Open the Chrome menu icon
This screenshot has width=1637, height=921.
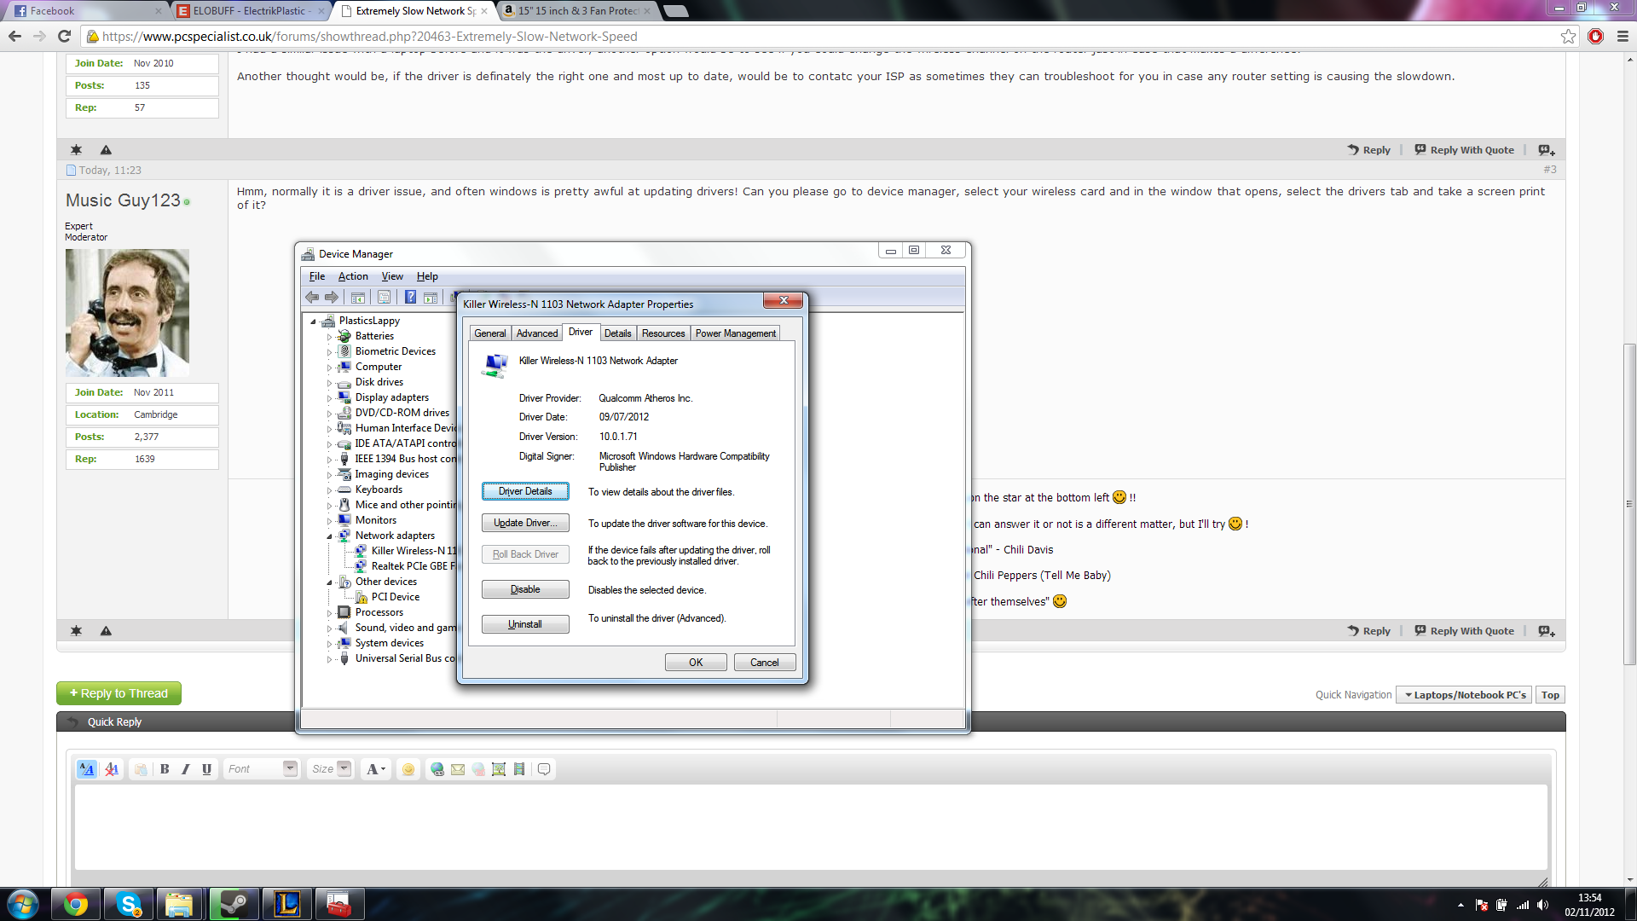tap(1623, 36)
